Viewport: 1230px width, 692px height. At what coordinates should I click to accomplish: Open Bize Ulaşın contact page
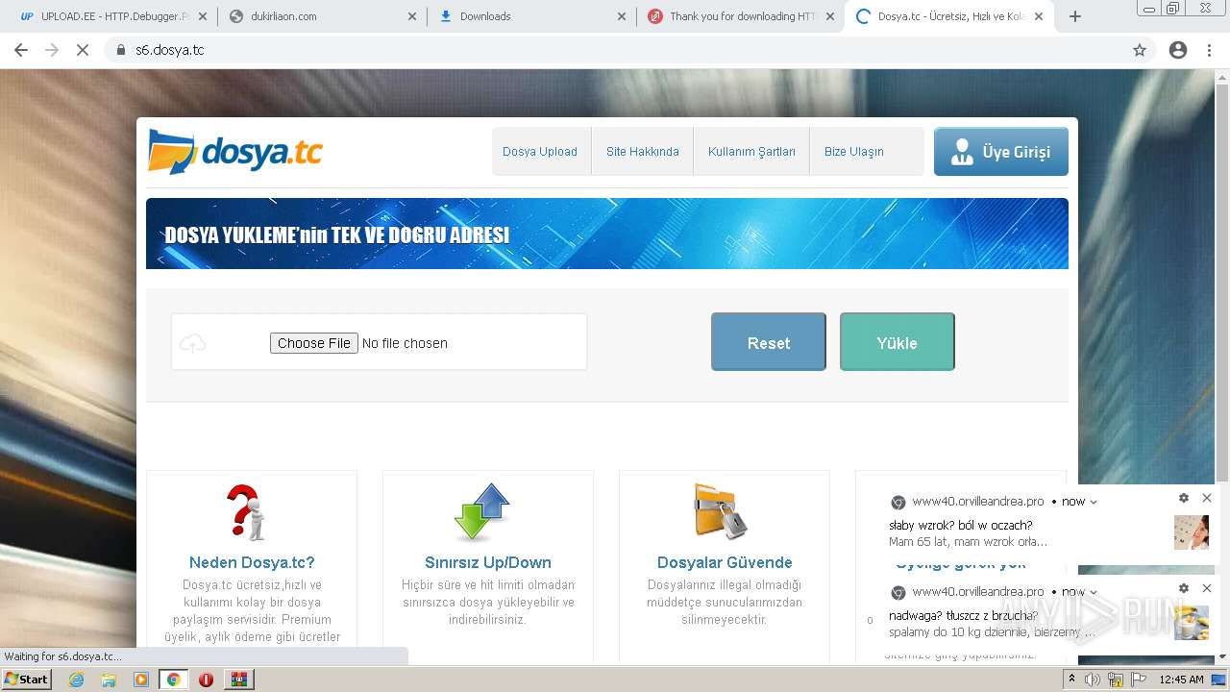point(853,152)
